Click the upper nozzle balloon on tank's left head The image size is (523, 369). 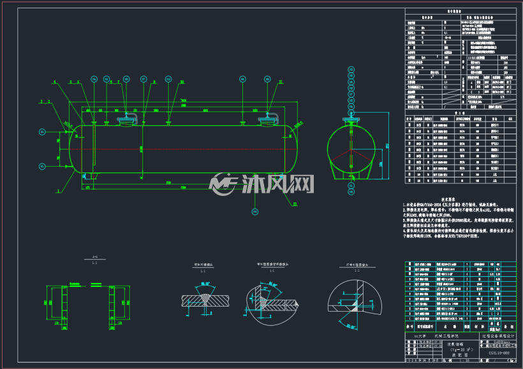(x=42, y=132)
